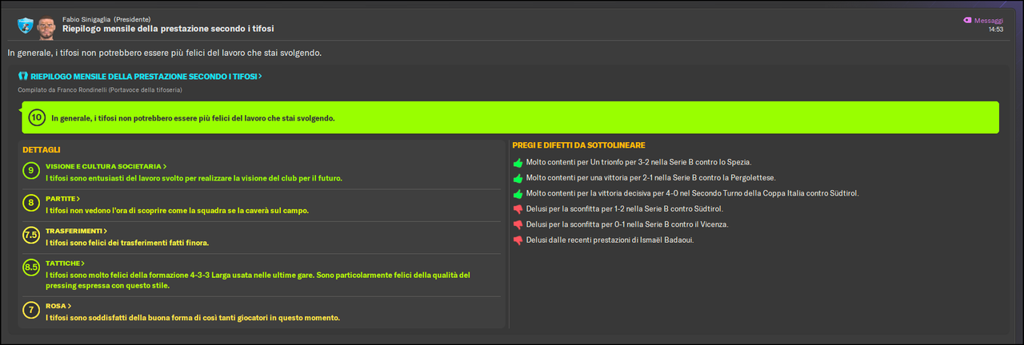Click the rating 8 circle for Partite

click(31, 203)
